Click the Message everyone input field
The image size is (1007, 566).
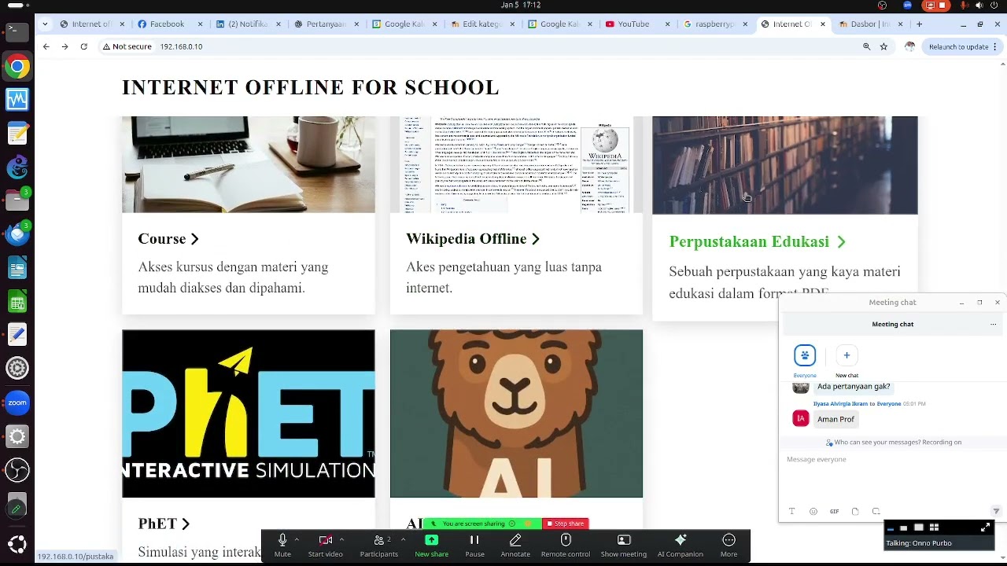click(x=892, y=476)
